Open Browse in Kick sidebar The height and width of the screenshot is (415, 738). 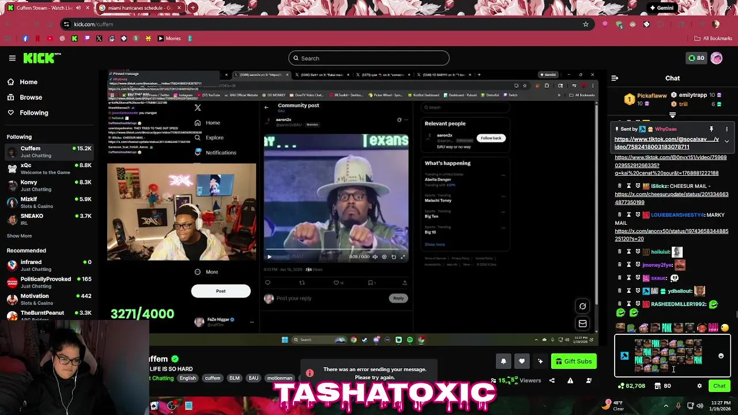[x=25, y=97]
